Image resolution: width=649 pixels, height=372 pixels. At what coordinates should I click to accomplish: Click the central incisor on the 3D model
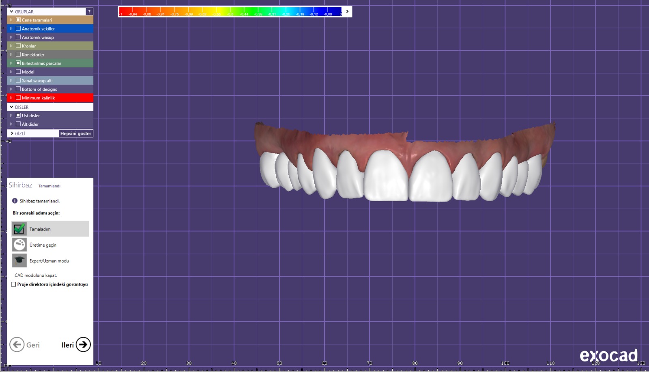(x=385, y=176)
